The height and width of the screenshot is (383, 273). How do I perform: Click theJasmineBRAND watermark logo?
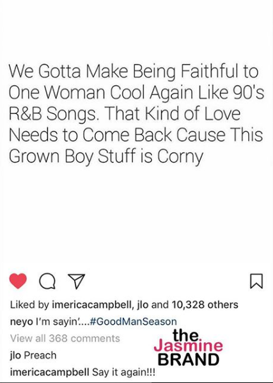[x=188, y=348]
